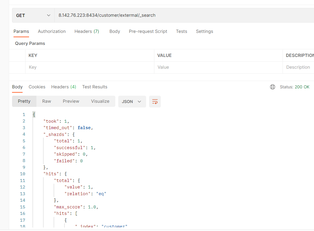Open the GET method dropdown
Image resolution: width=314 pixels, height=231 pixels.
[33, 16]
